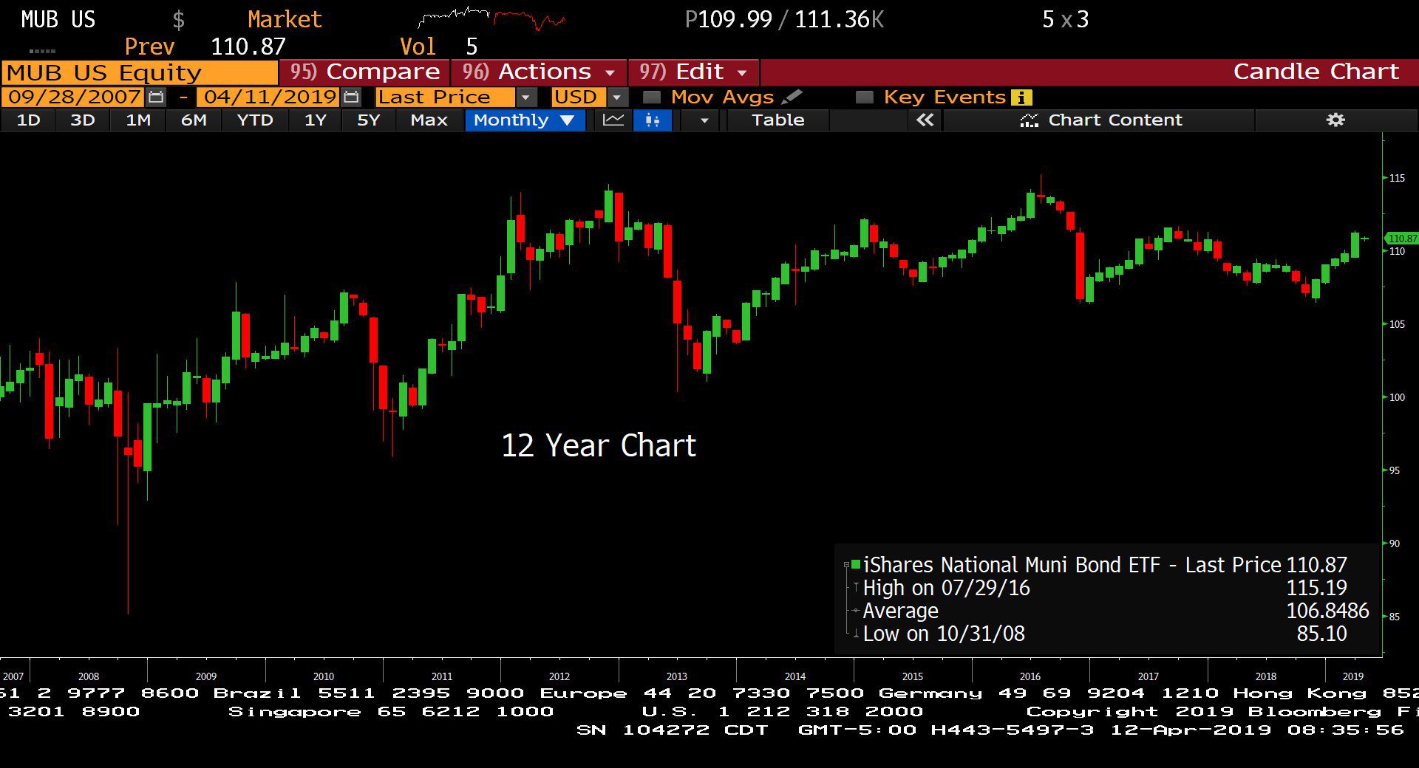Open the chart type options dropdown arrow
The height and width of the screenshot is (768, 1419).
704,120
